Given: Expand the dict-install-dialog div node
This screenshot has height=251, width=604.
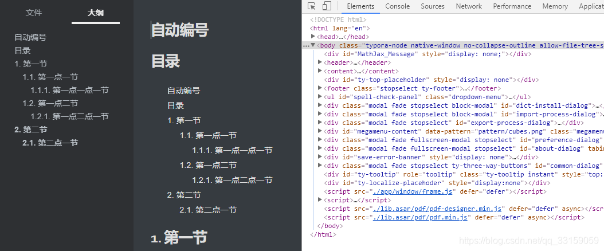Looking at the screenshot, I should [320, 105].
